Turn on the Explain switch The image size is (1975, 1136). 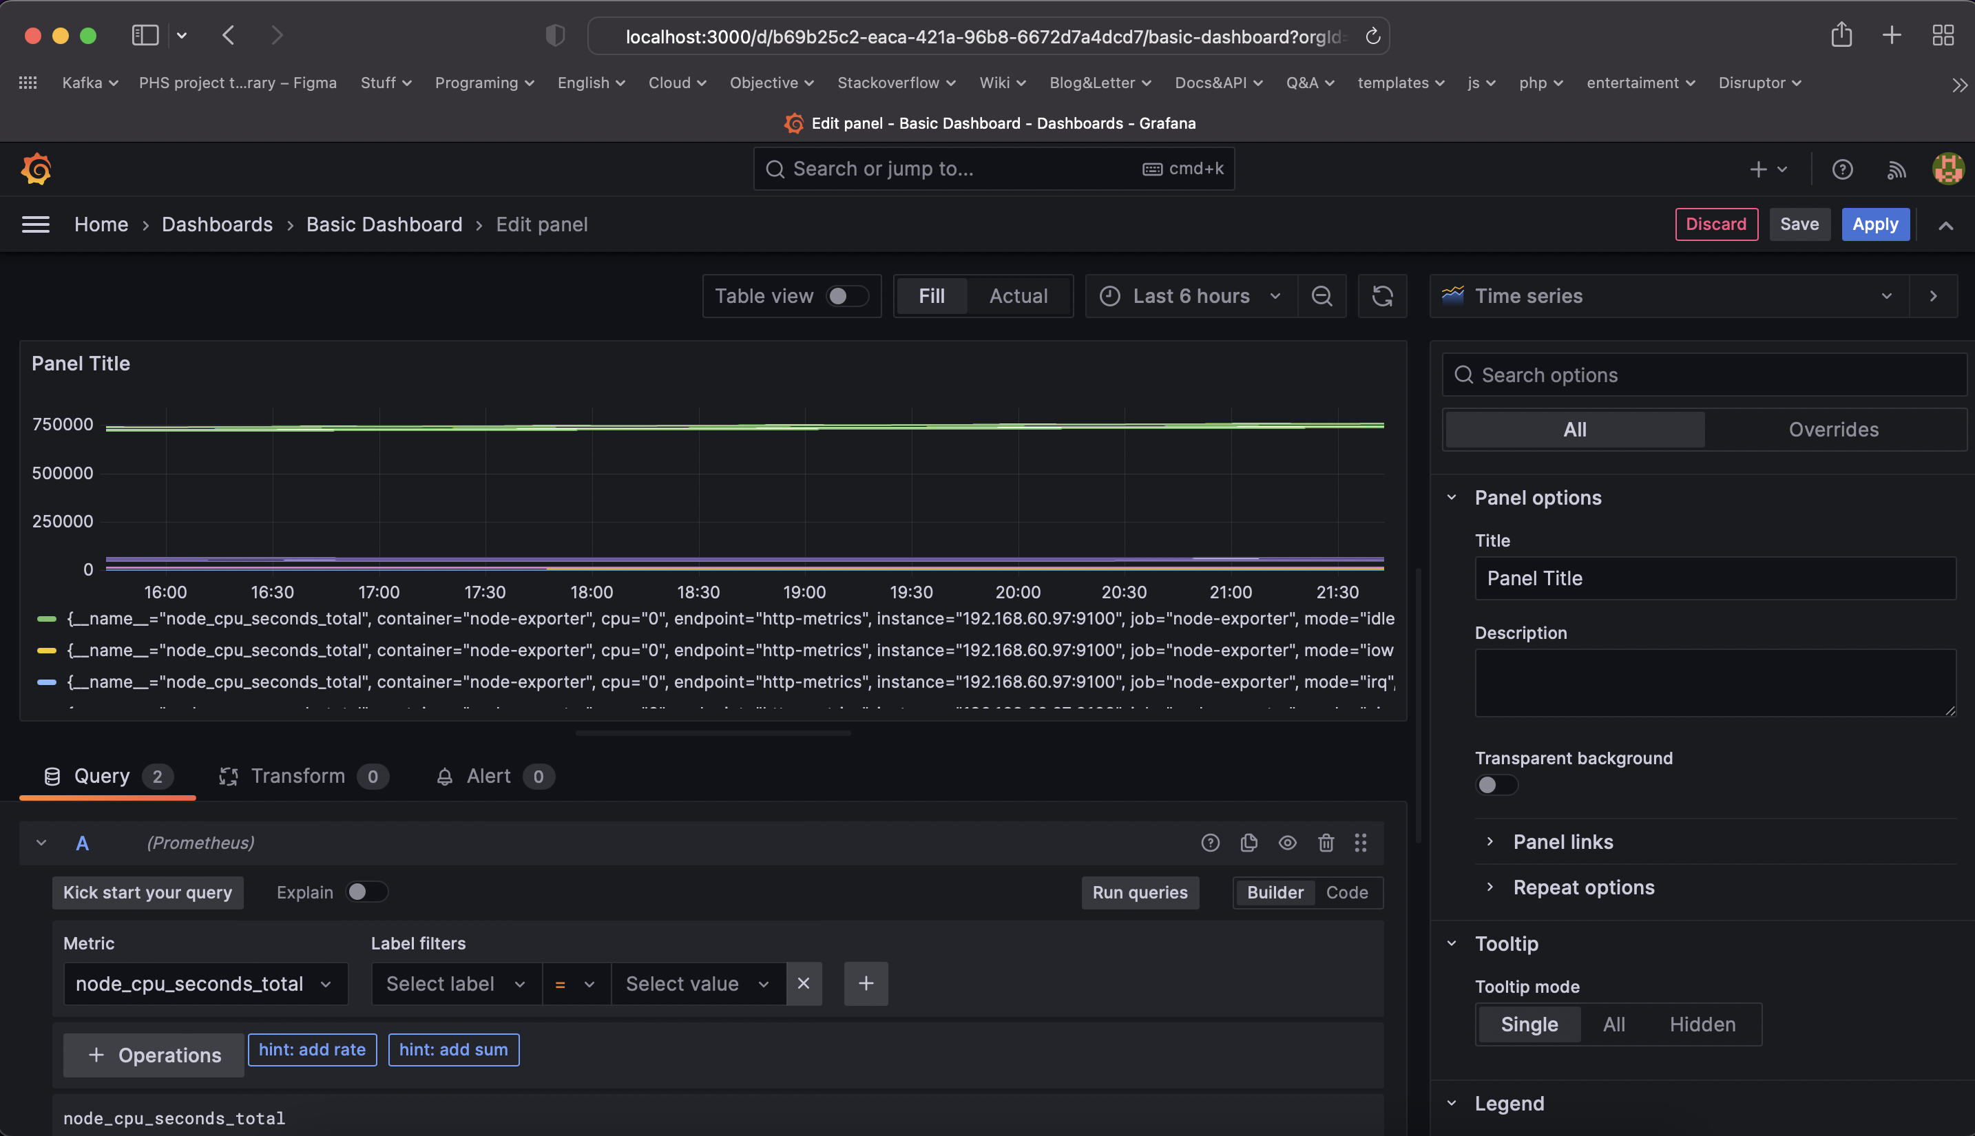[366, 892]
